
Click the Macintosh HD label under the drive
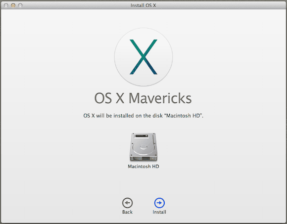pos(143,167)
